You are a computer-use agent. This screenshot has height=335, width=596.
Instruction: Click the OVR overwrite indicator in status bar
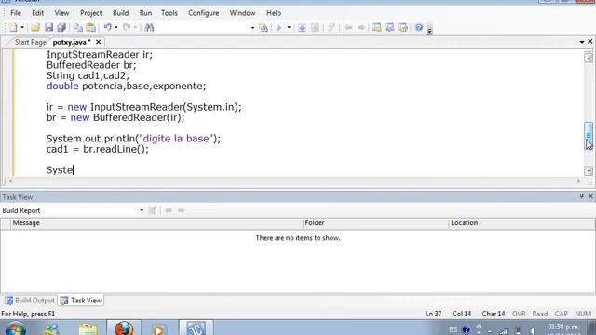point(519,314)
